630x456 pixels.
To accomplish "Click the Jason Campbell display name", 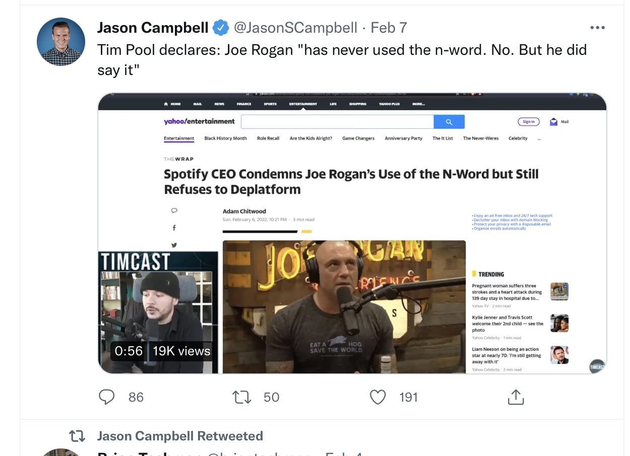I will coord(153,28).
